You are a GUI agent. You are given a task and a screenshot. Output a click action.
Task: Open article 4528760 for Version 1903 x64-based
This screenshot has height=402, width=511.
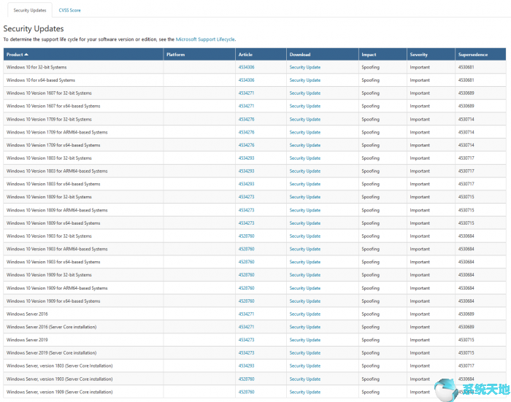point(246,262)
